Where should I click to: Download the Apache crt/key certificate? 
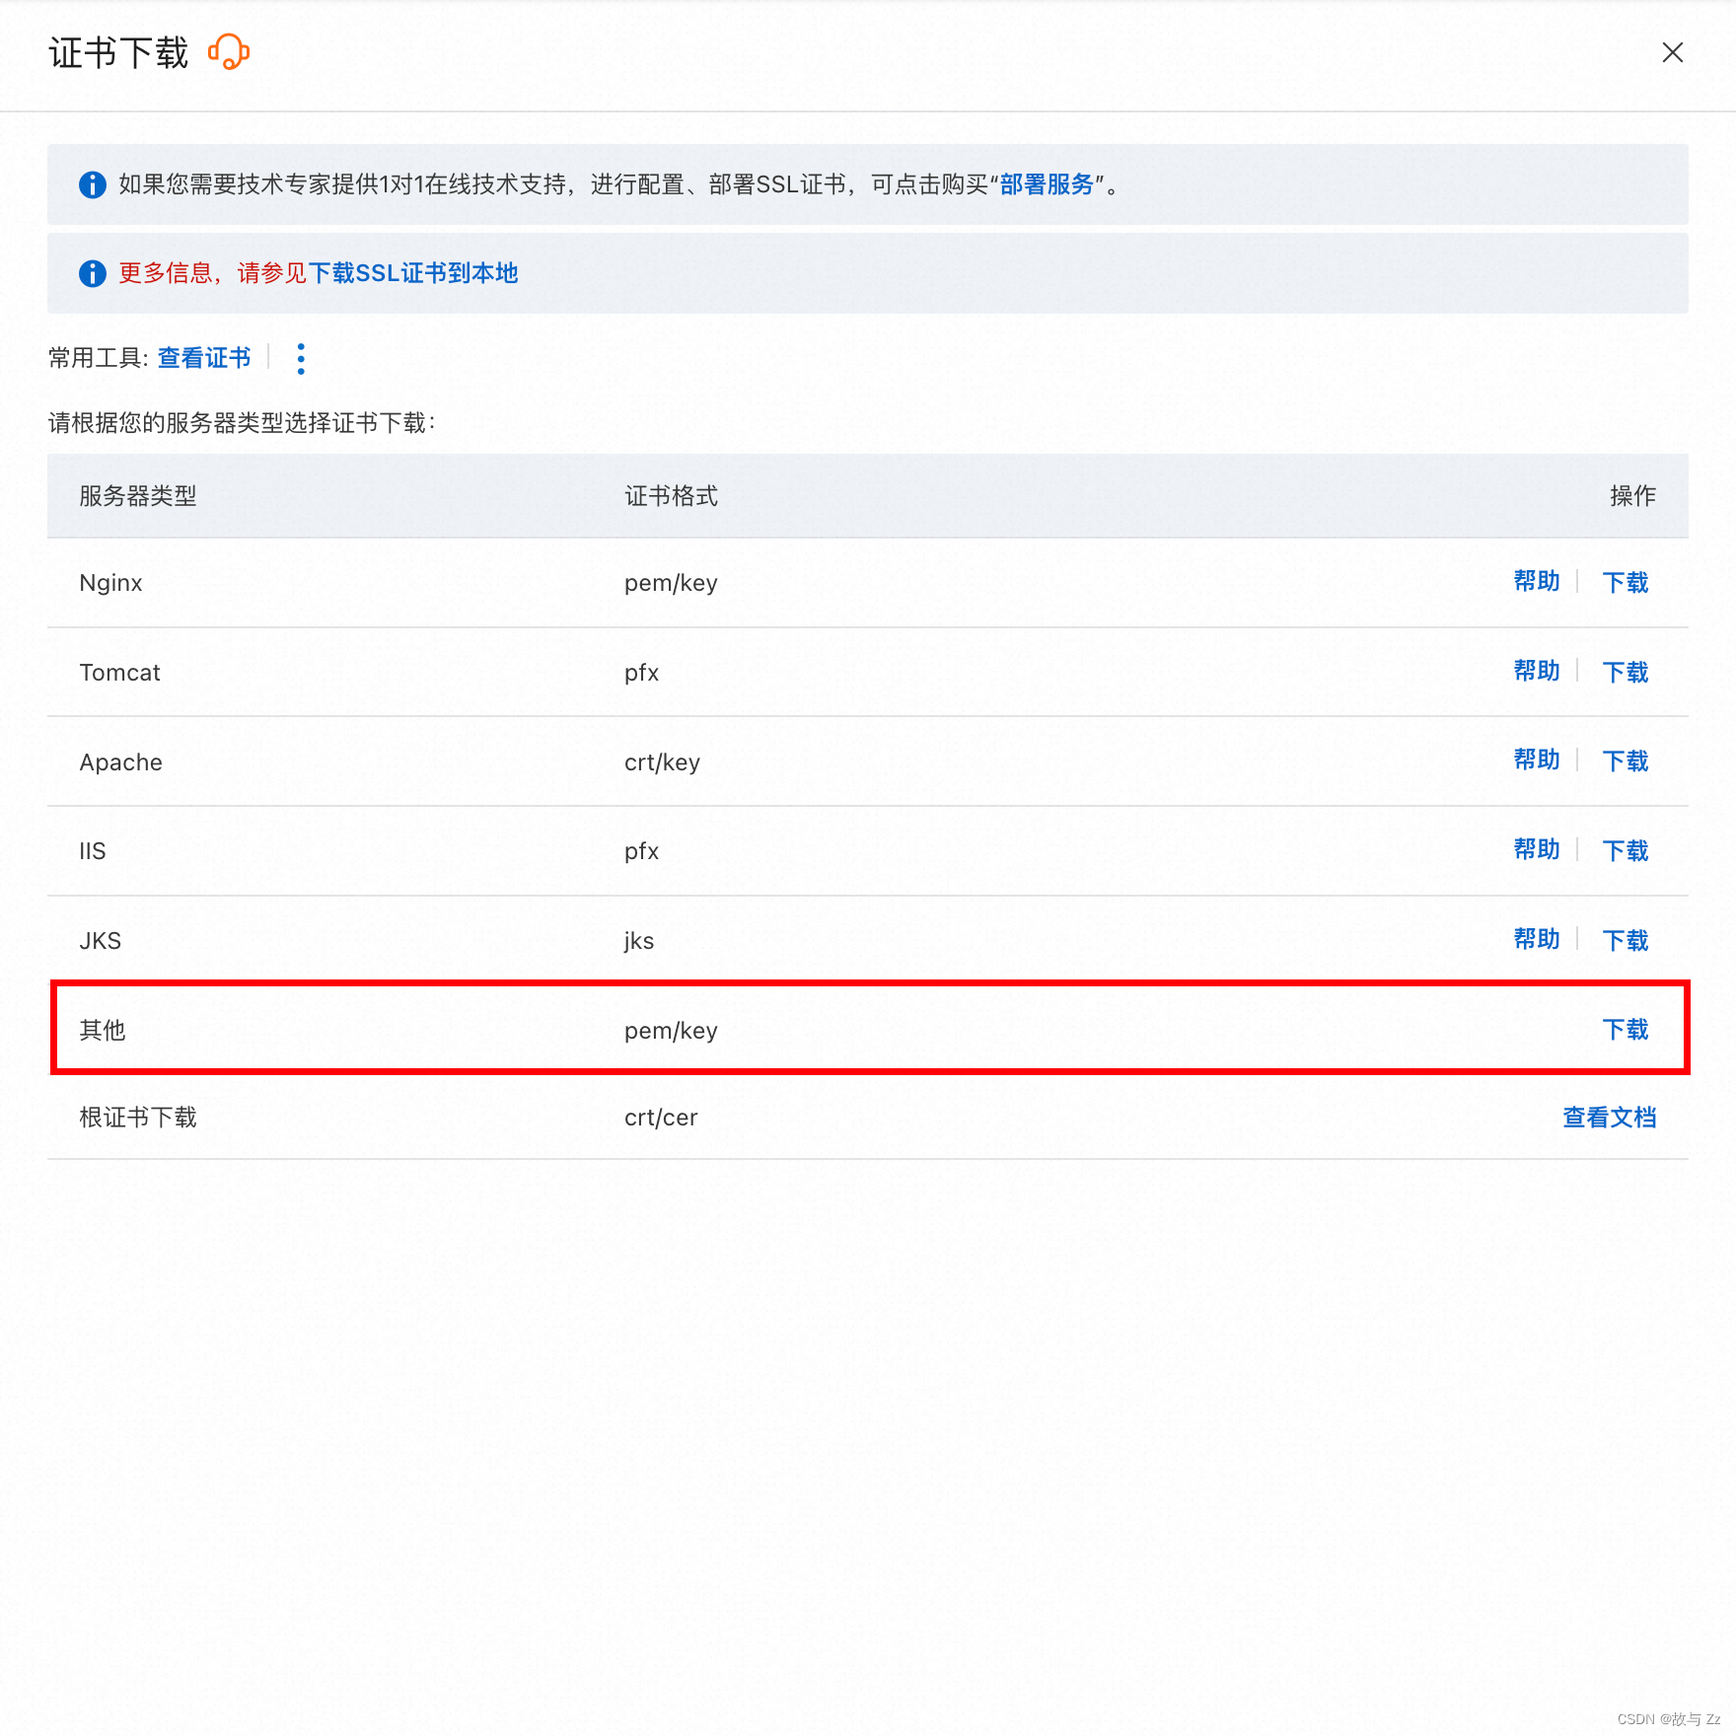[x=1626, y=761]
